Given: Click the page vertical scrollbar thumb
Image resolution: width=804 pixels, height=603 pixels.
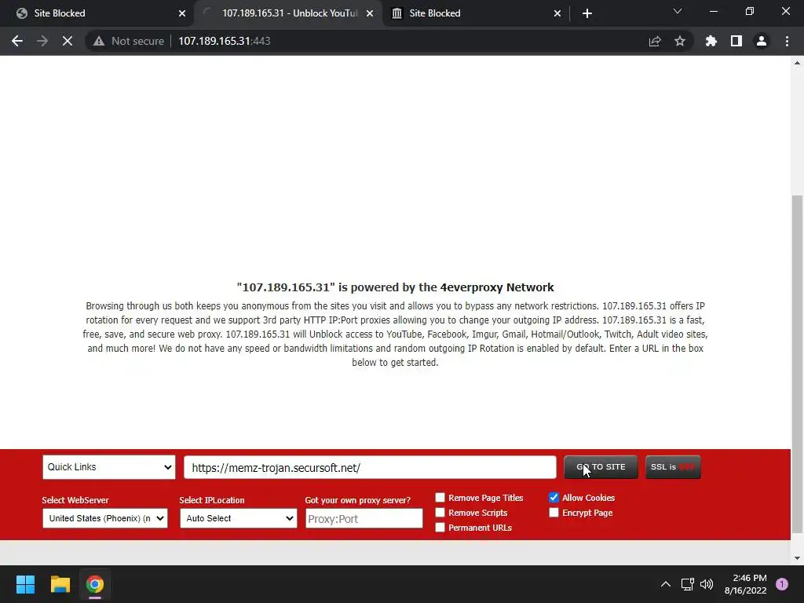Looking at the screenshot, I should click(x=797, y=364).
